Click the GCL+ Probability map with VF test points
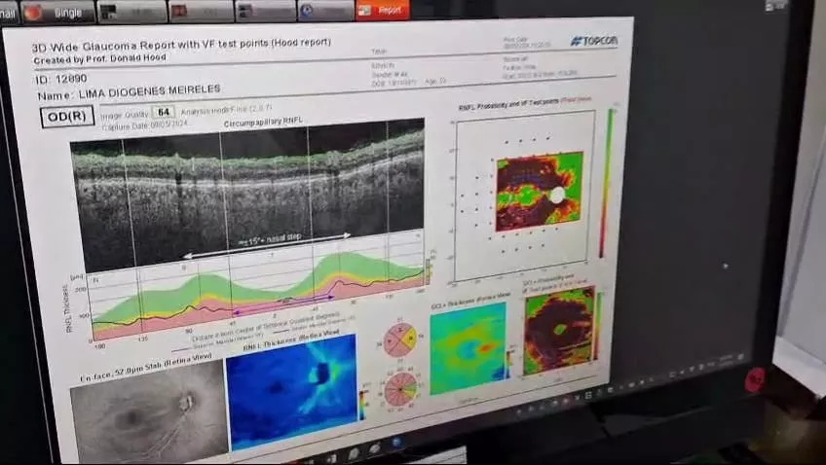Image resolution: width=826 pixels, height=465 pixels. (560, 331)
